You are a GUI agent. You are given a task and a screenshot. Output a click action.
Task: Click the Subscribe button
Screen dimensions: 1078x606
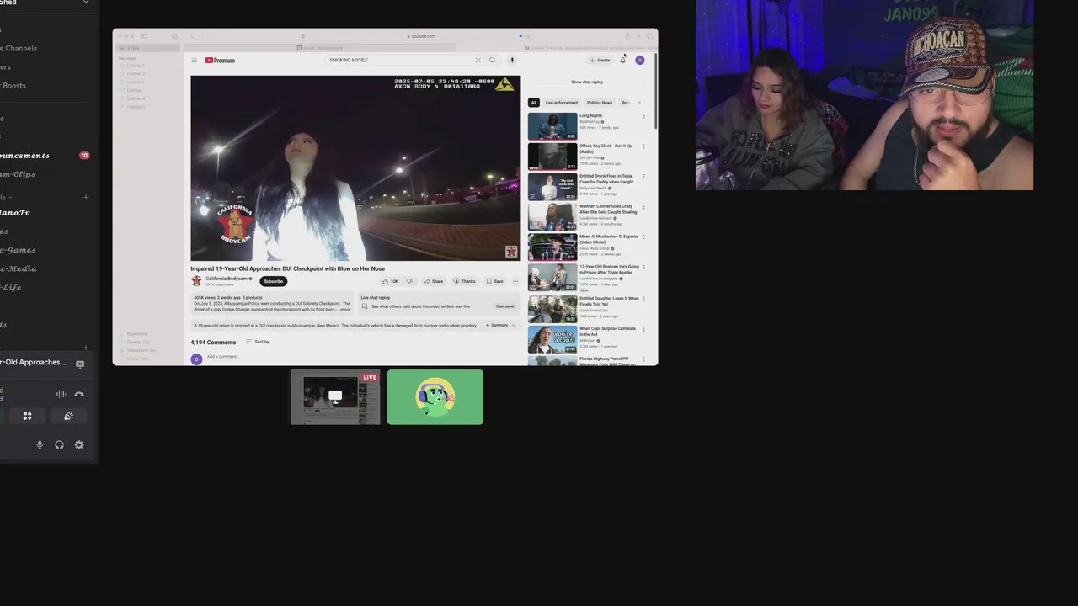274,281
